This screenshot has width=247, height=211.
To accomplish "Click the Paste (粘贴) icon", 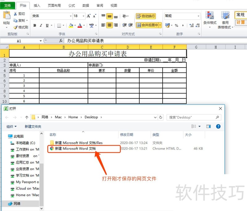I will click(6, 15).
